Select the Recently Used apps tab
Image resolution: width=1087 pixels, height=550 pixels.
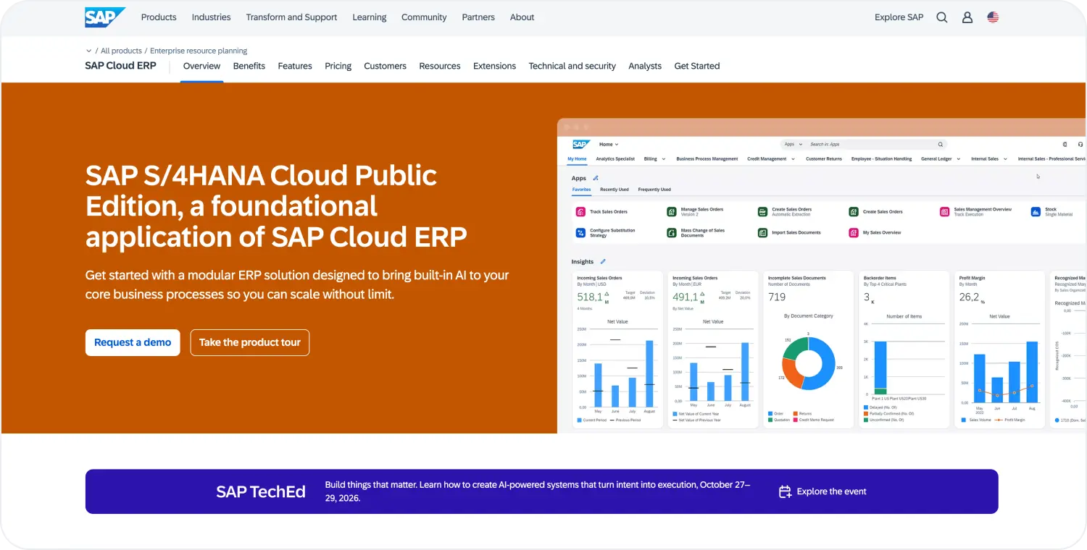click(x=615, y=190)
